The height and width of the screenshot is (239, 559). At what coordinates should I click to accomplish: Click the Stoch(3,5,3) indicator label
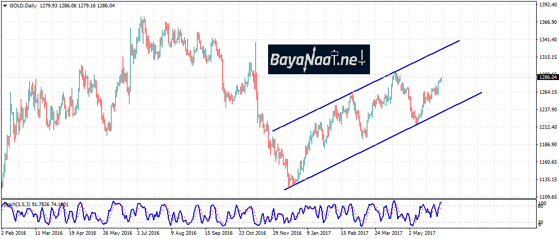(x=17, y=204)
